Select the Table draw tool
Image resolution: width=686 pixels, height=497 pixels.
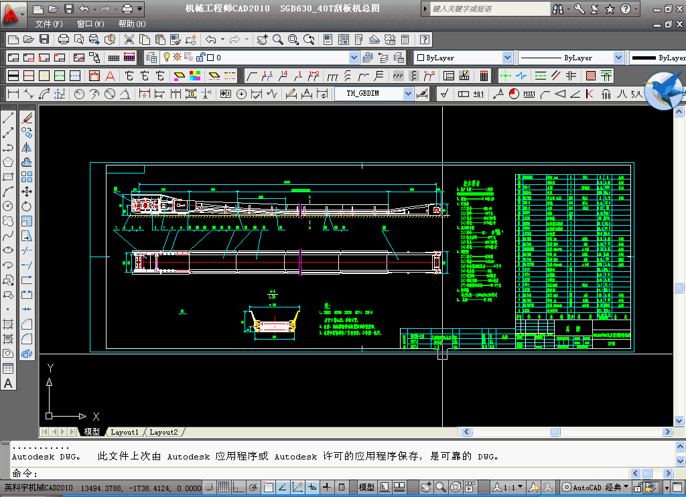point(8,369)
